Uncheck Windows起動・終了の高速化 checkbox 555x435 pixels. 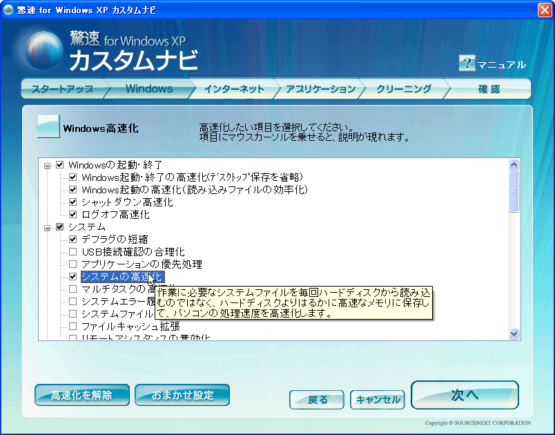click(73, 177)
